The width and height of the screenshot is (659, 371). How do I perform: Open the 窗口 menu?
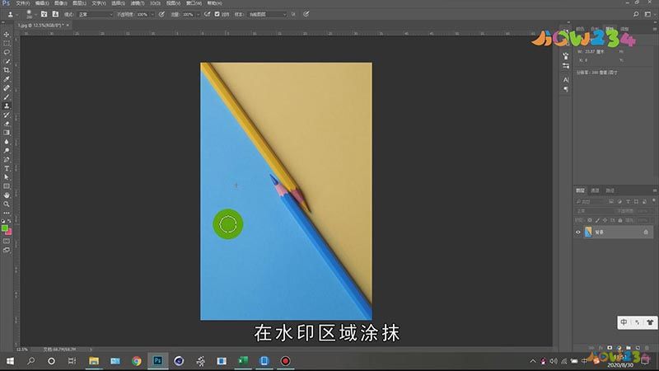pos(194,3)
